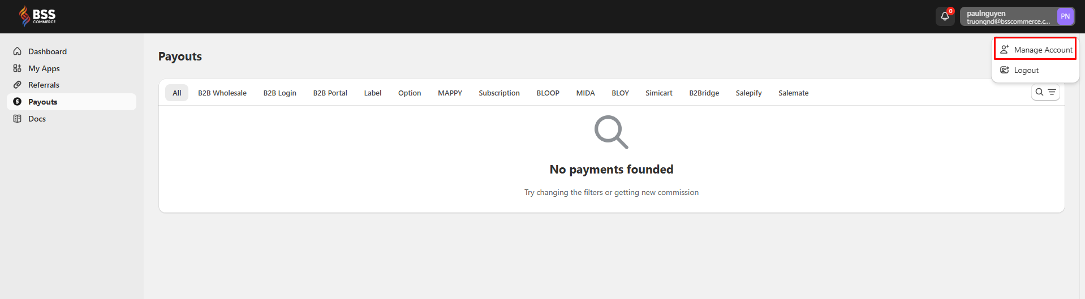Switch to MAPPY tab
The image size is (1085, 299).
[x=450, y=93]
